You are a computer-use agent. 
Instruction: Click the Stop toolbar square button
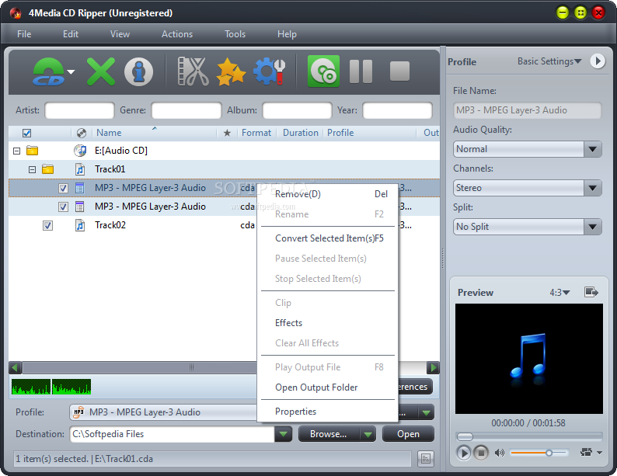pyautogui.click(x=399, y=71)
